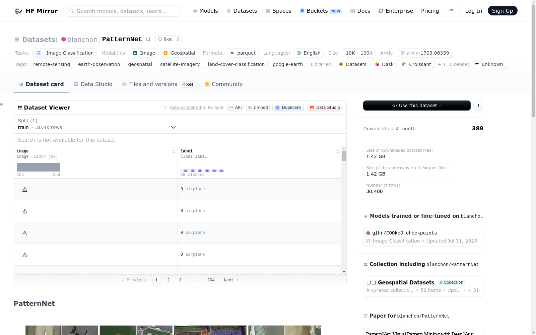Show the +1 more libraries

pyautogui.click(x=442, y=64)
